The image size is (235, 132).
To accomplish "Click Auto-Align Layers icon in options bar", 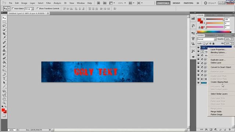I will coord(115,9).
